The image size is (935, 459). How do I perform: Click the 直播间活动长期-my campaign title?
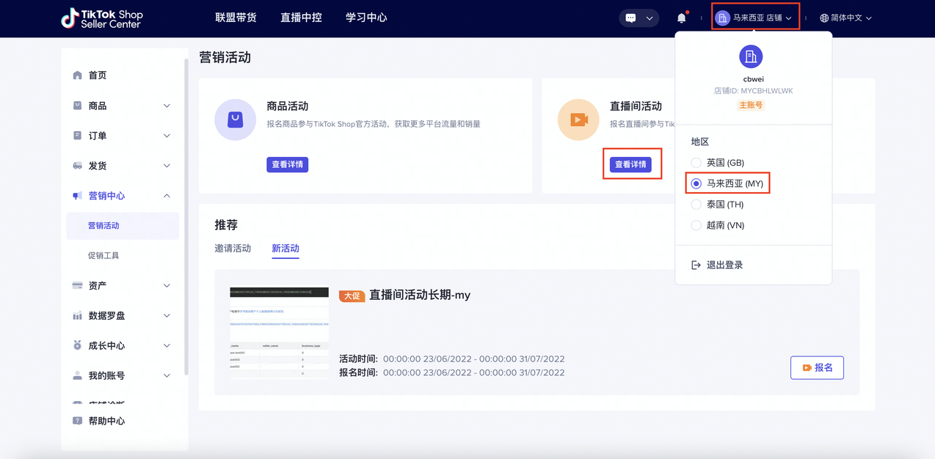(420, 295)
